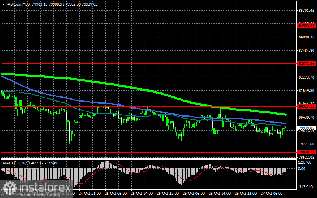Image resolution: width=317 pixels, height=198 pixels.
Task: Select the 82871.26 red price level label
Action: (306, 64)
